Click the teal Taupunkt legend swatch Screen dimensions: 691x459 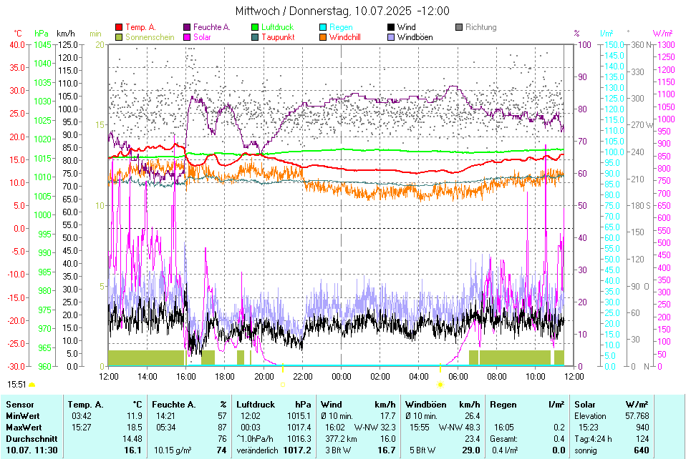tap(255, 37)
